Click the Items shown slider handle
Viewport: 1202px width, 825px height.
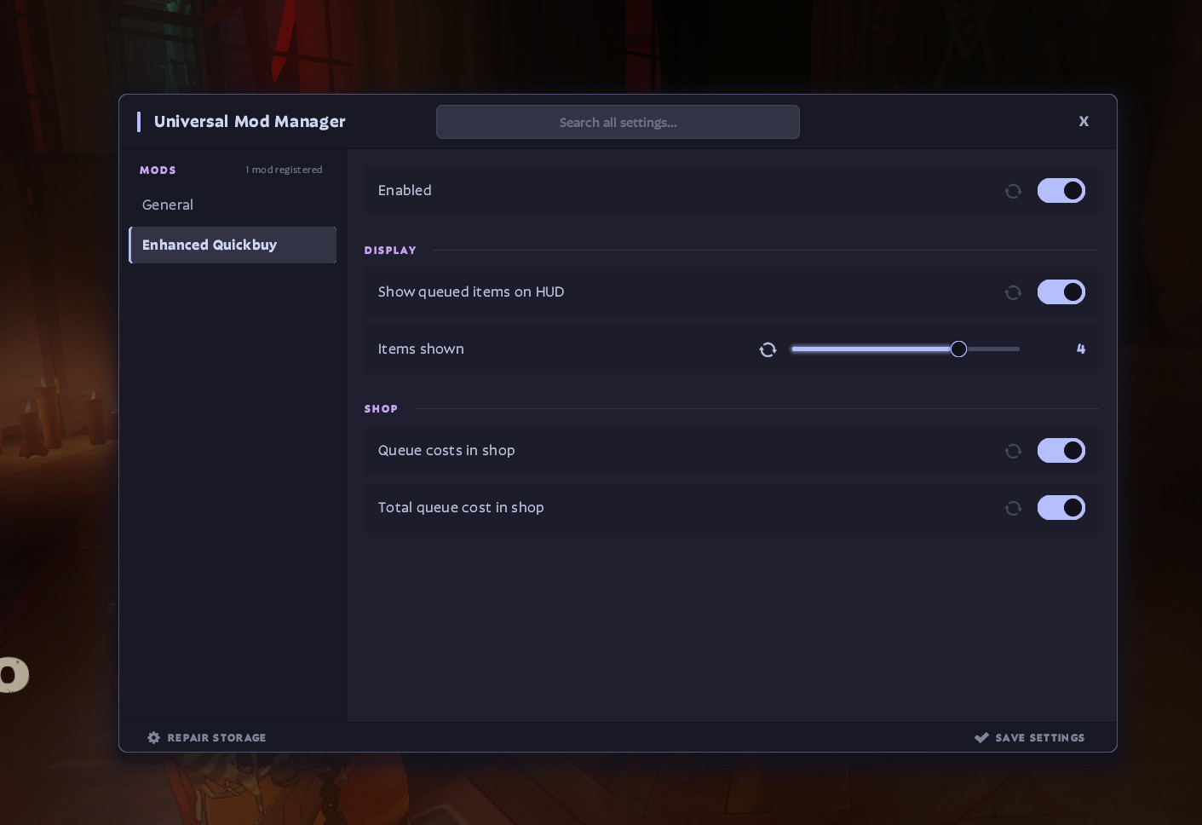pos(958,349)
